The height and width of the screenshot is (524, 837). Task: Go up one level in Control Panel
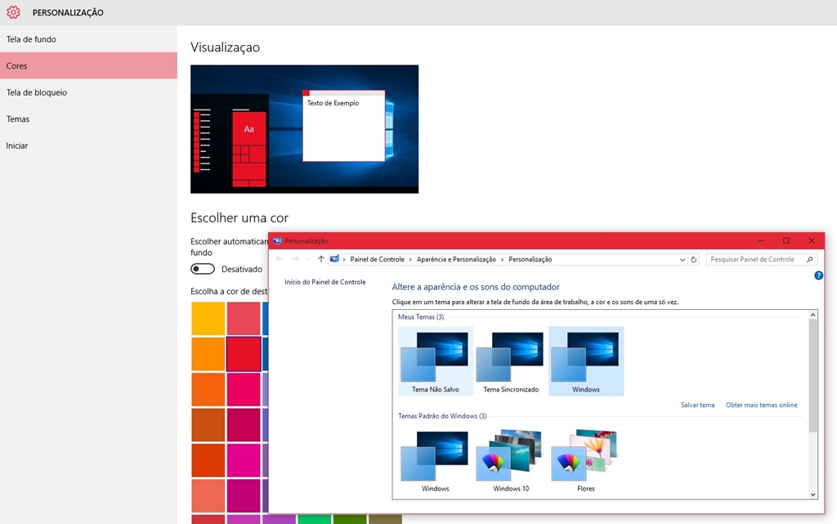(x=320, y=259)
